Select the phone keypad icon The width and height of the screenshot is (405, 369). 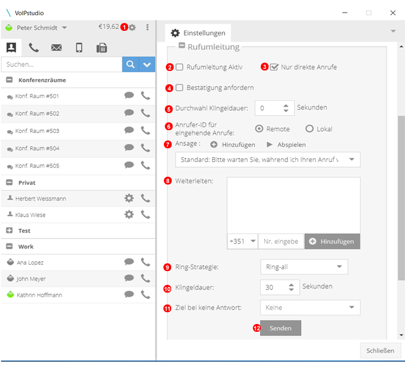coord(33,47)
